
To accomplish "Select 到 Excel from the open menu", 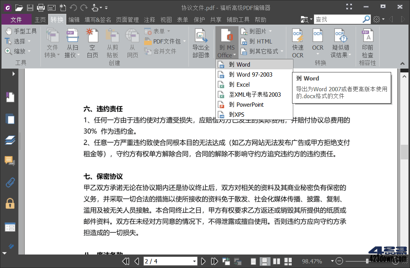I will click(x=239, y=84).
